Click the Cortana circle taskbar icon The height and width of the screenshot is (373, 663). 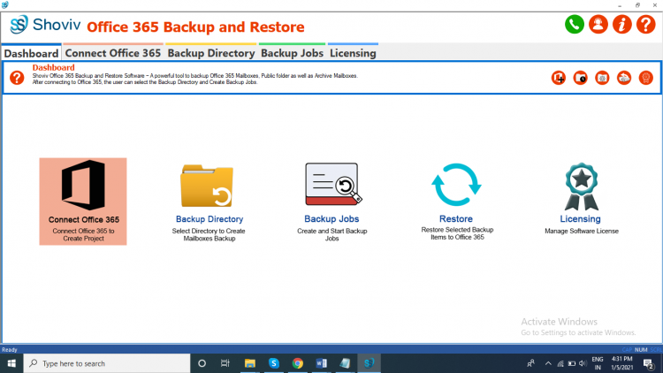pos(202,363)
